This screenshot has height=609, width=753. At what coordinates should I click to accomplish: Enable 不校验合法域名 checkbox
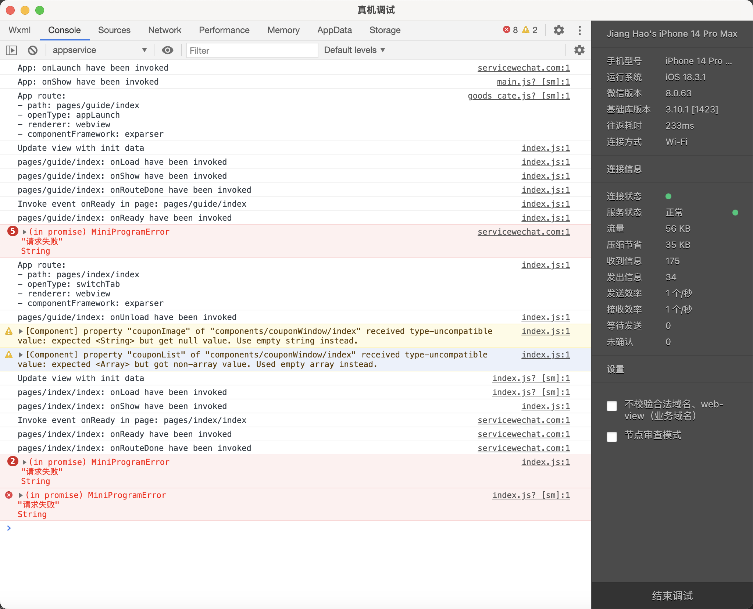point(612,406)
